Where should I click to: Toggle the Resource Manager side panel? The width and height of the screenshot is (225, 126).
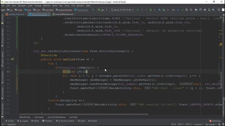click(2, 37)
